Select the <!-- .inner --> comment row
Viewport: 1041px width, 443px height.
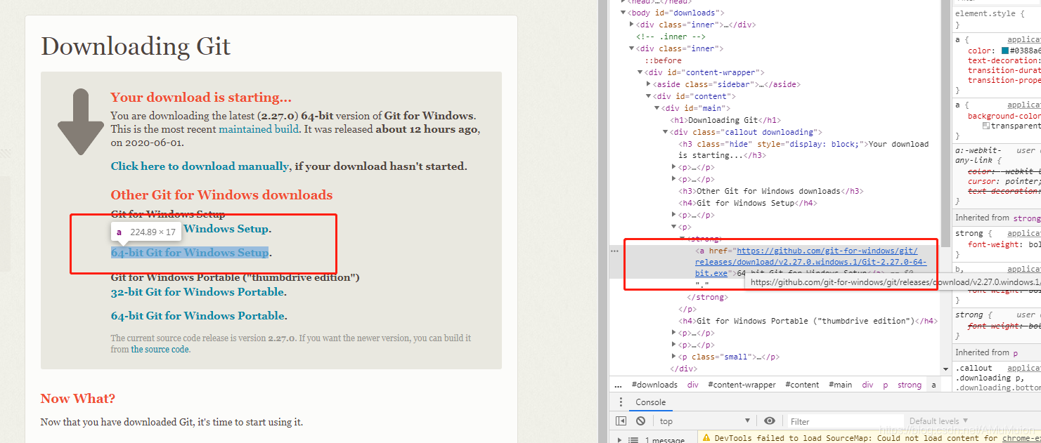(671, 37)
